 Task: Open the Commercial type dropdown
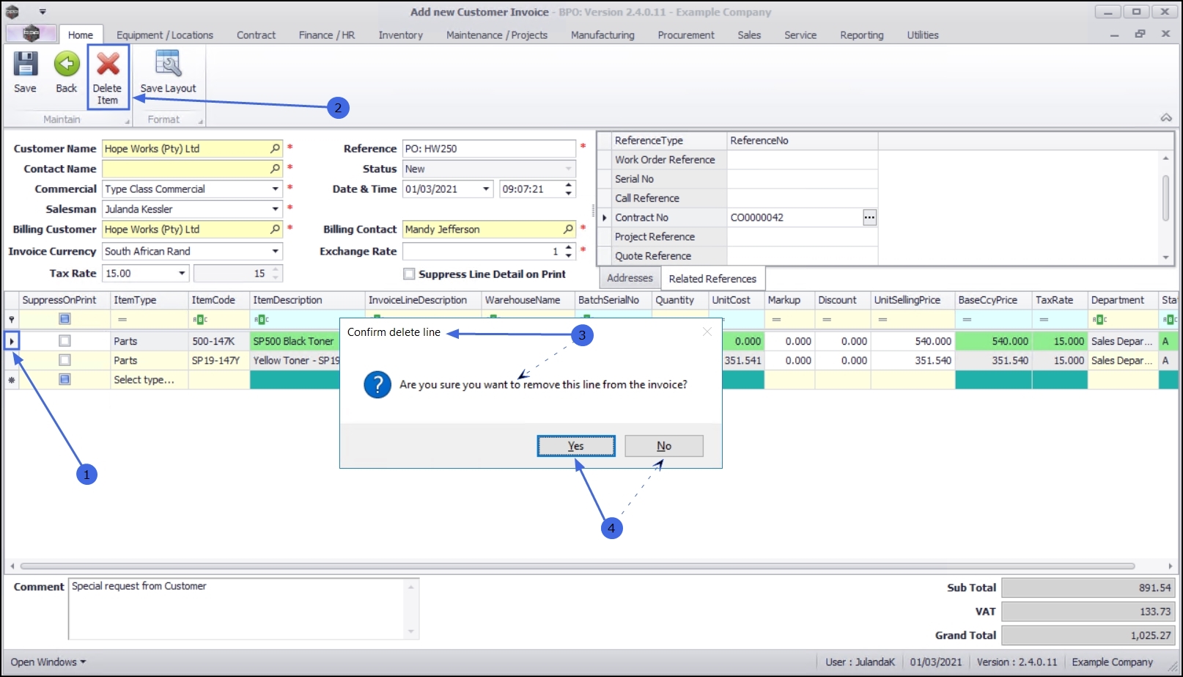tap(275, 189)
